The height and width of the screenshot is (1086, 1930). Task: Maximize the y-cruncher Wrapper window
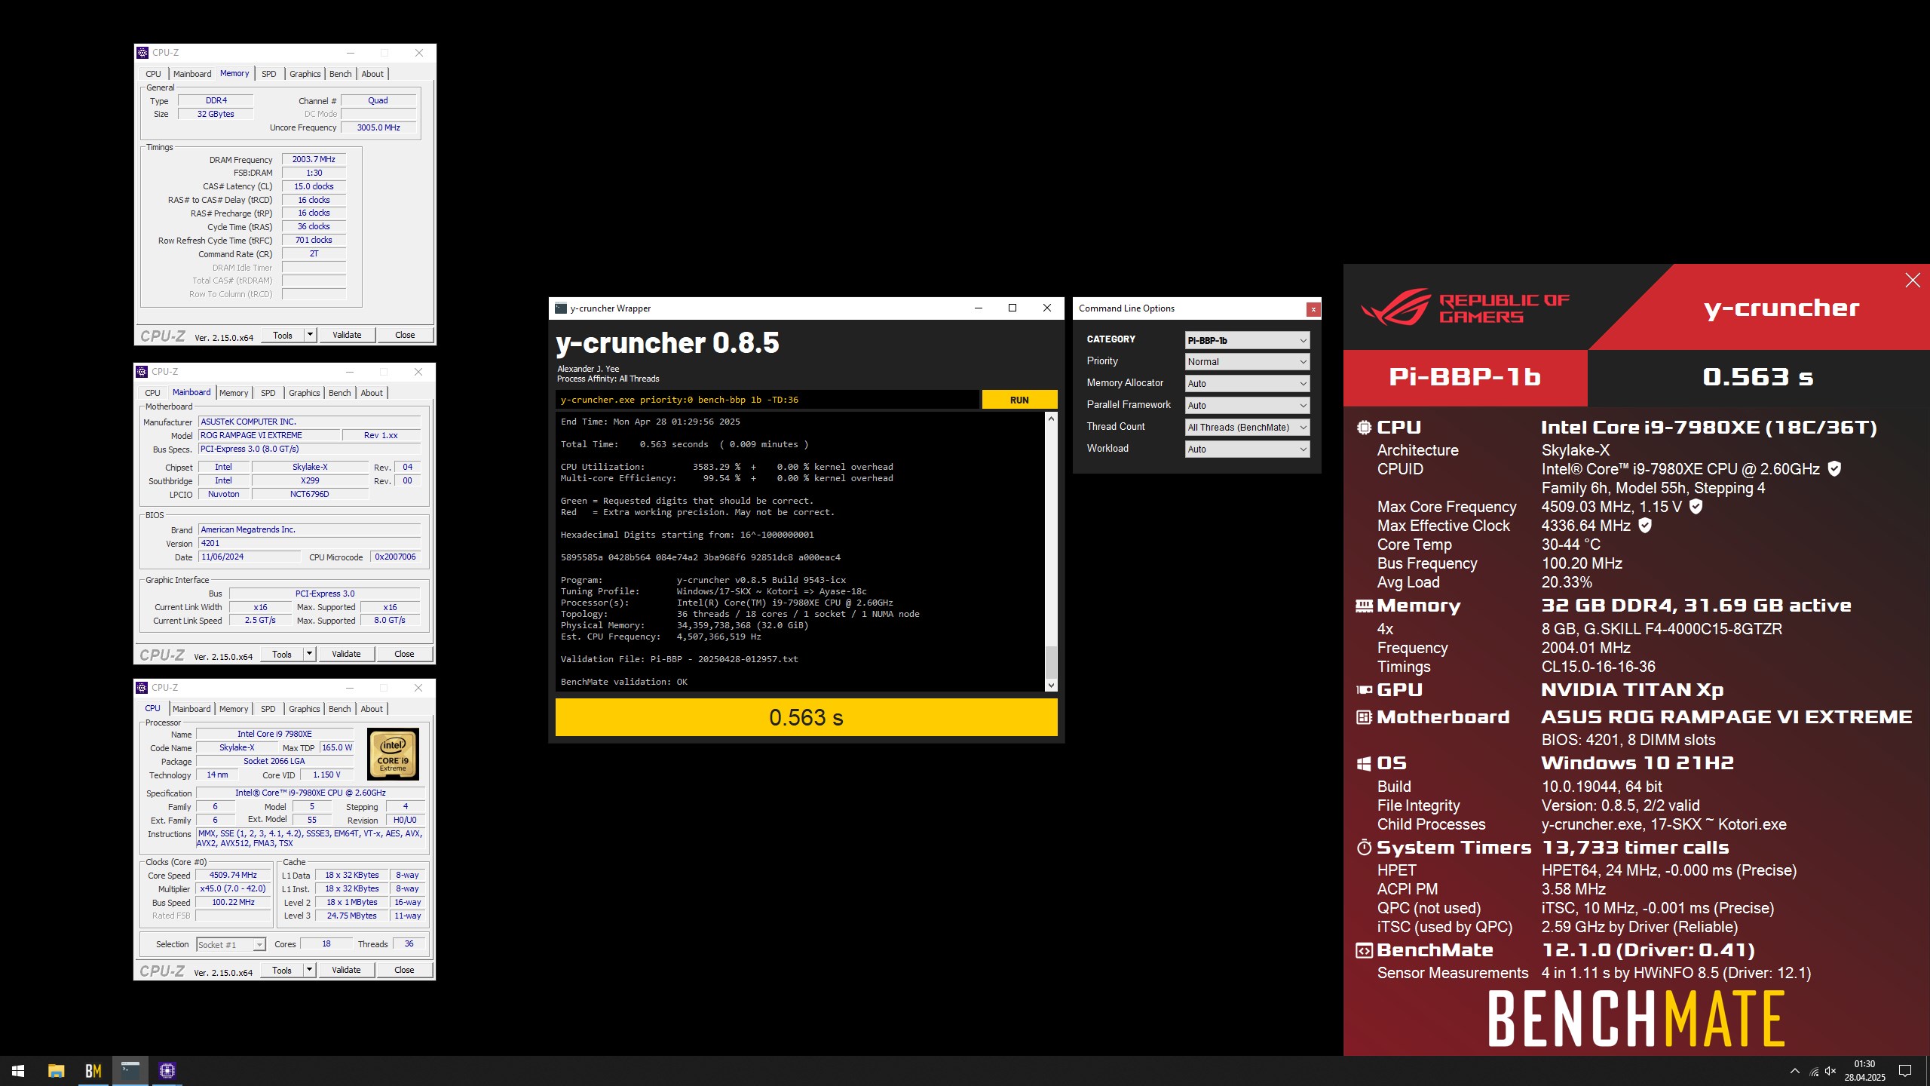pos(1012,308)
